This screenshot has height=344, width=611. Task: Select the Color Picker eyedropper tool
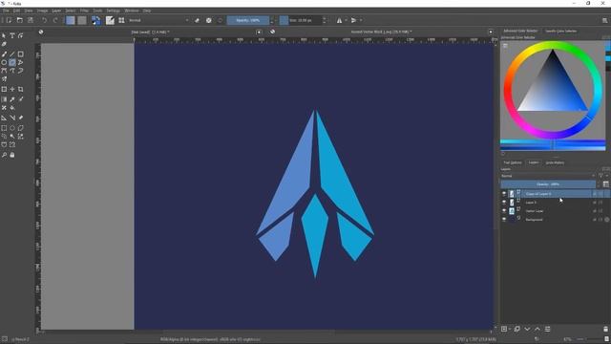[x=12, y=99]
